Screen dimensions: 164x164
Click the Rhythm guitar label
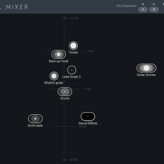pyautogui.click(x=54, y=83)
